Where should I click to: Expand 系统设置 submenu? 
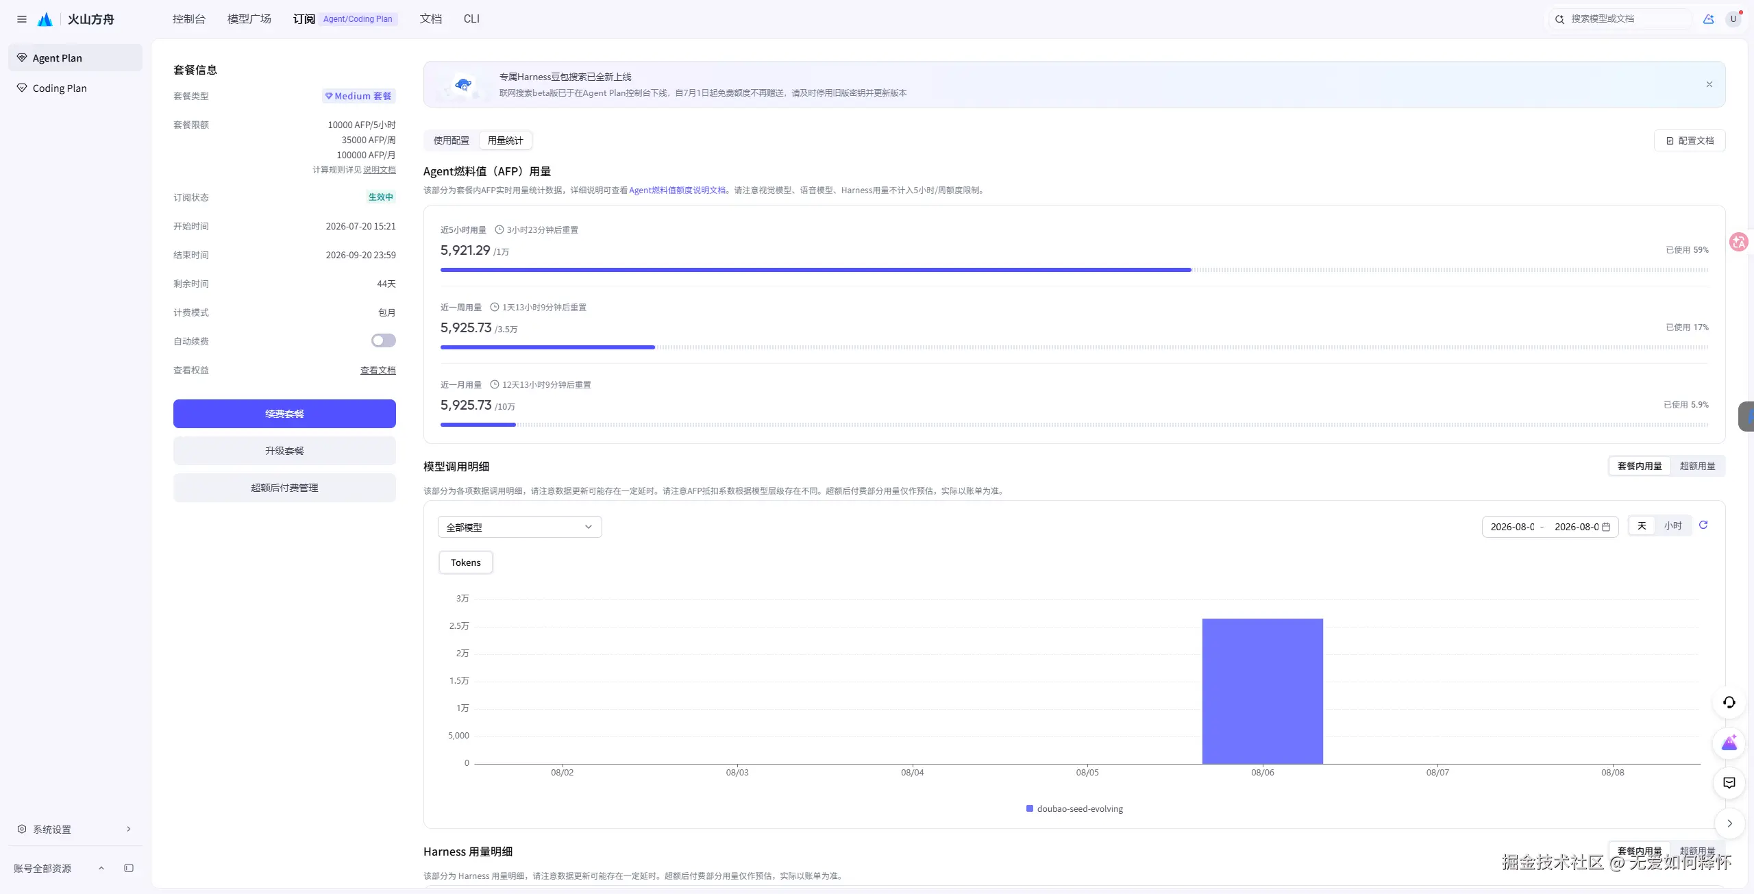click(x=75, y=830)
